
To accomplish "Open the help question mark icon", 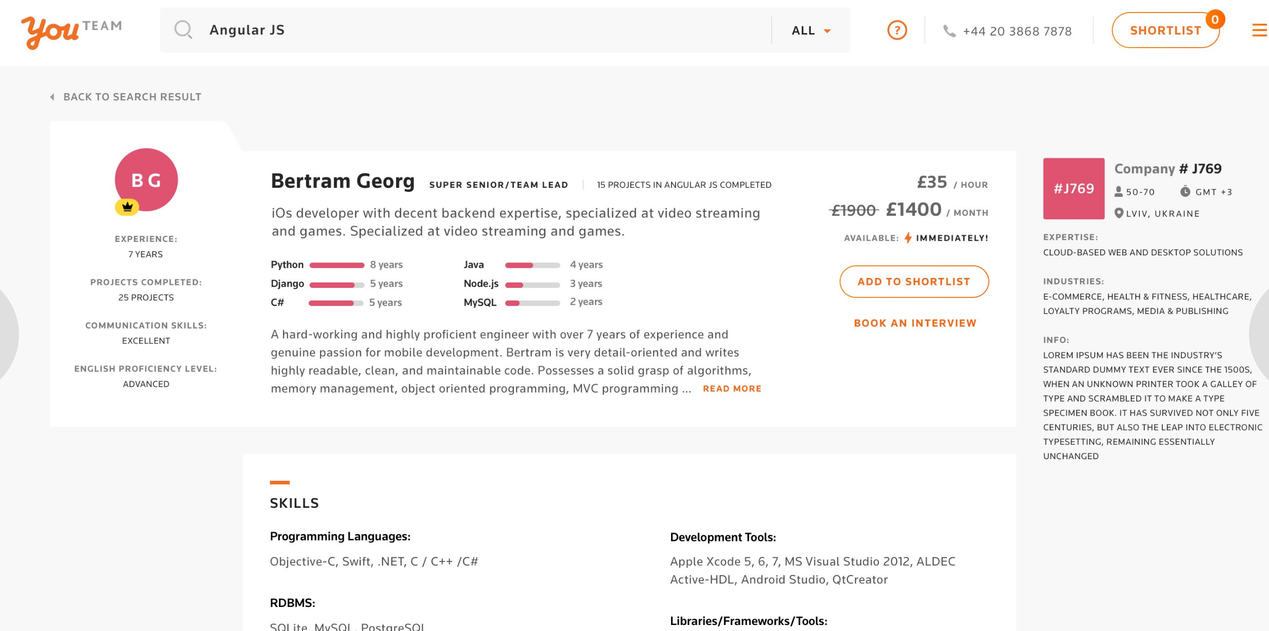I will tap(897, 30).
